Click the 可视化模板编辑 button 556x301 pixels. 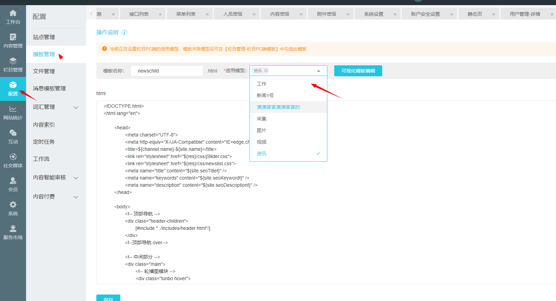(358, 71)
